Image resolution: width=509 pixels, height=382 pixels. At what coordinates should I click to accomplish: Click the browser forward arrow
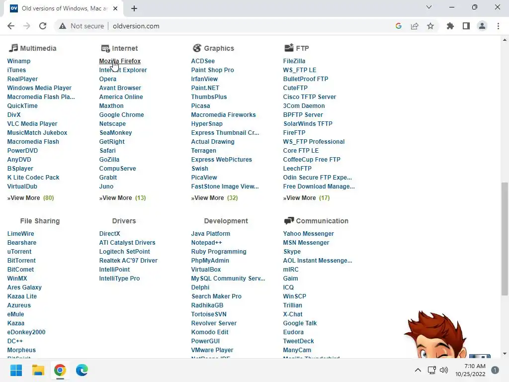[x=27, y=26]
